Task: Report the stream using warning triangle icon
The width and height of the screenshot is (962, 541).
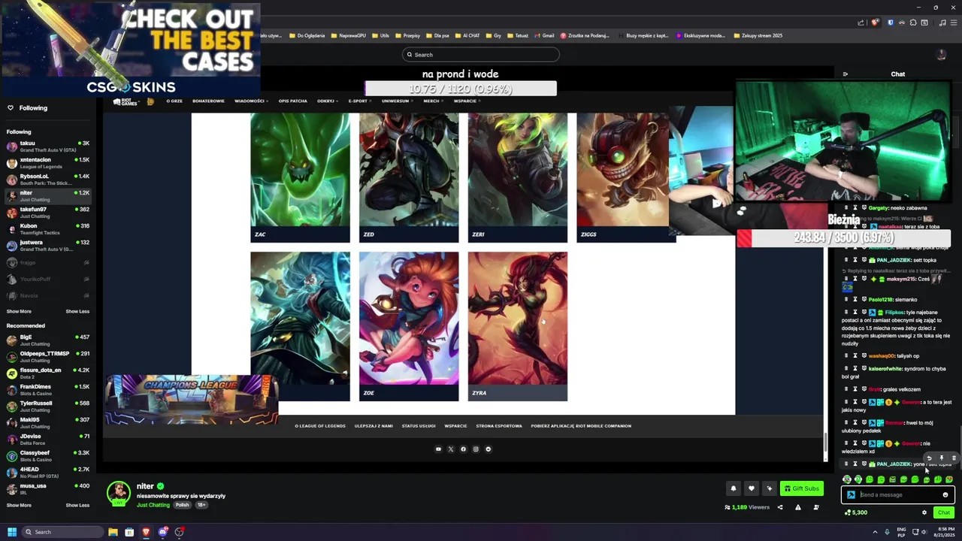Action: [798, 507]
